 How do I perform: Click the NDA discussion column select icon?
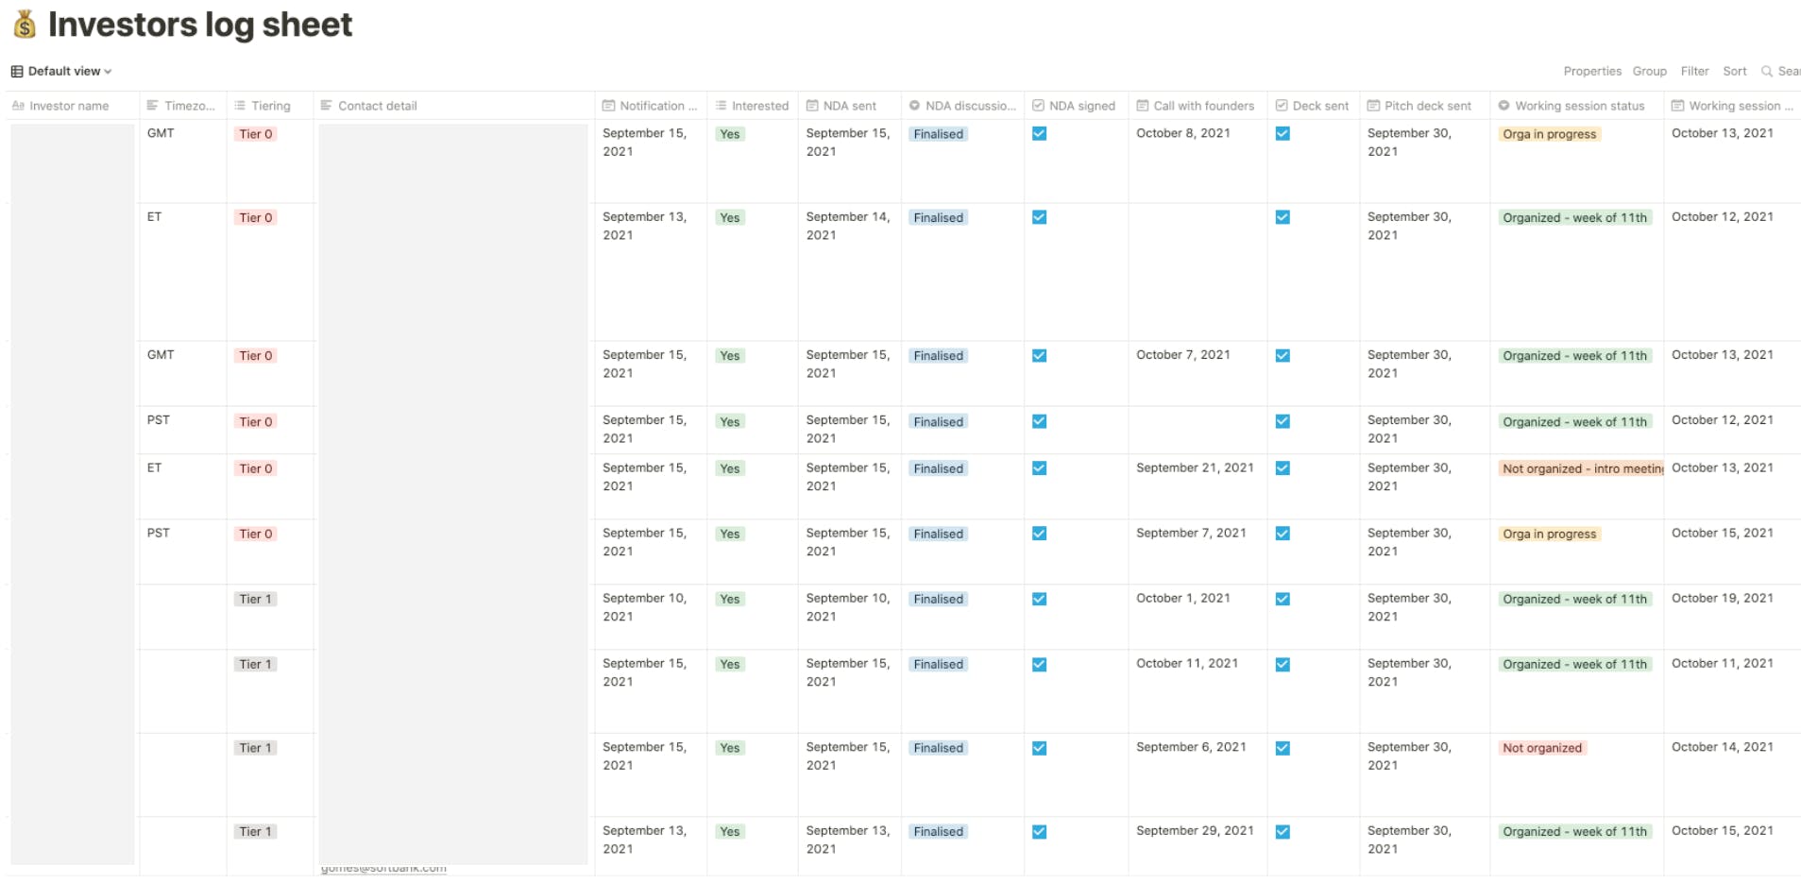click(x=914, y=106)
